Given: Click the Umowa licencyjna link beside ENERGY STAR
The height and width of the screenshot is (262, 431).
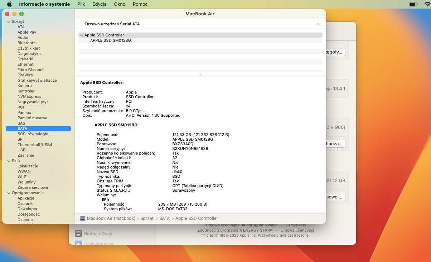Looking at the screenshot, I should [297, 230].
